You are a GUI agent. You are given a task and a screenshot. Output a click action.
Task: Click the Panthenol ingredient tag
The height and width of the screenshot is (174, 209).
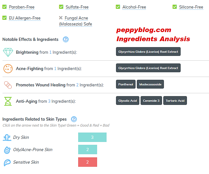coord(125,84)
